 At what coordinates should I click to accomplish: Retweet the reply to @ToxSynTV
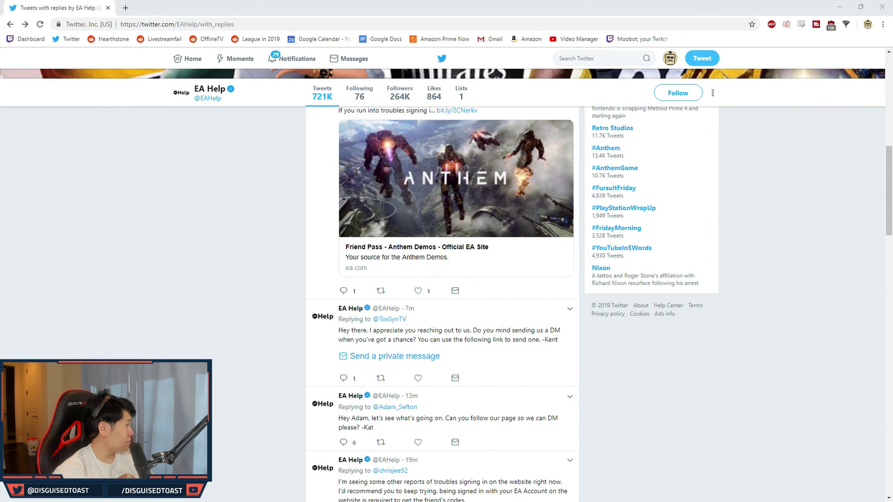381,378
